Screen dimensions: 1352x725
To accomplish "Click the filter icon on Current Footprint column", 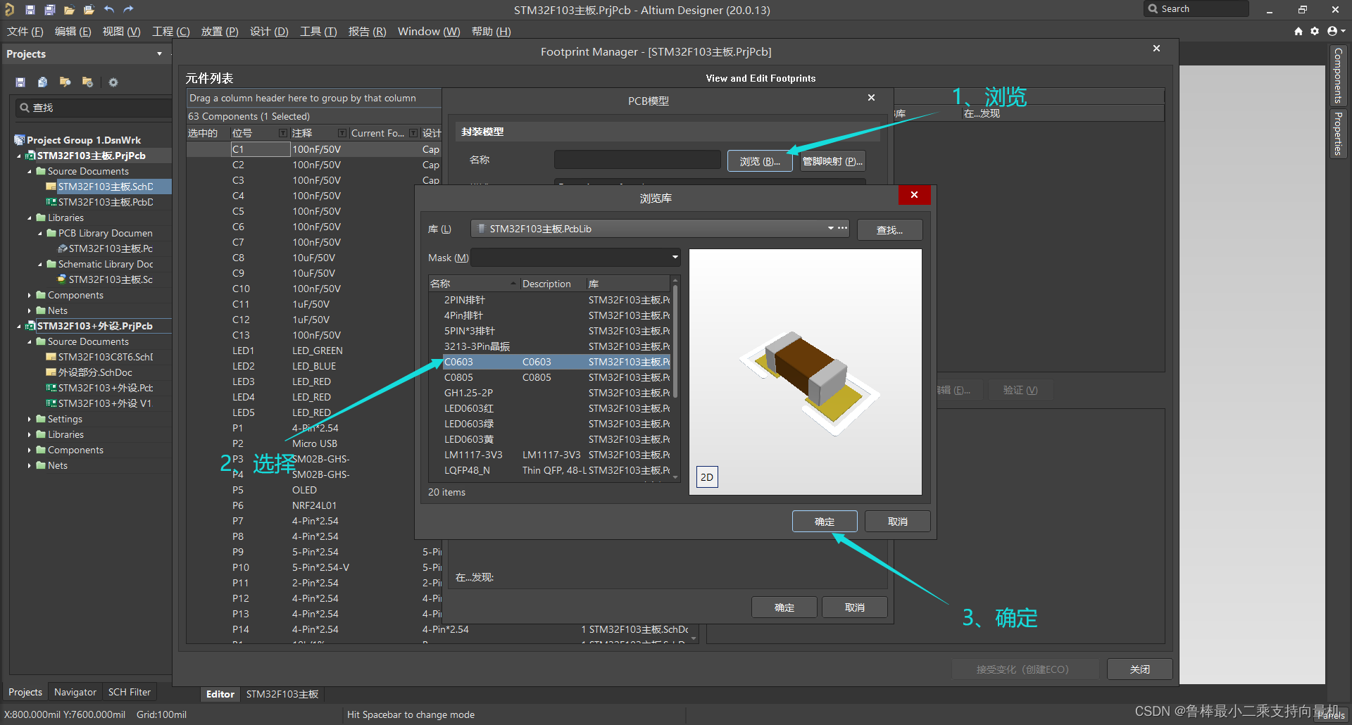I will (413, 133).
